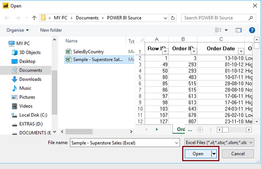Viewport: 261px width, 169px height.
Task: Open Pictures in the sidebar
Action: 27,97
